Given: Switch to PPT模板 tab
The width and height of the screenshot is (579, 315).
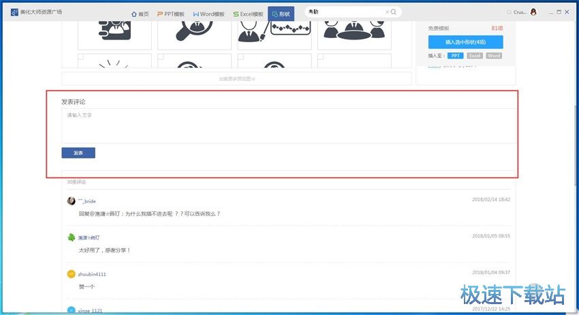Looking at the screenshot, I should (170, 14).
